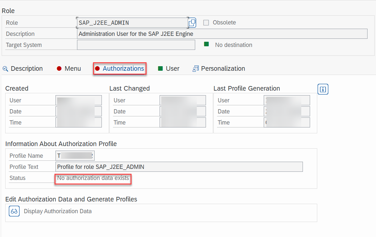Open the Menu tab
Image resolution: width=376 pixels, height=237 pixels.
coord(73,68)
